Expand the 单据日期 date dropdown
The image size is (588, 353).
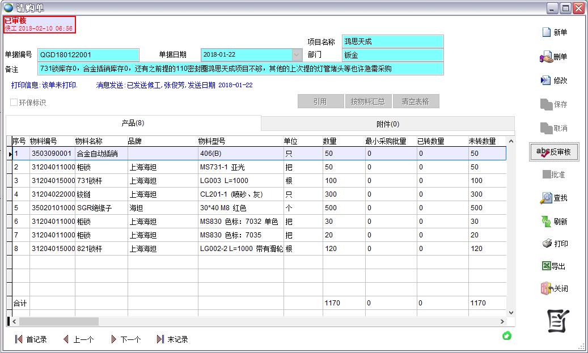297,55
